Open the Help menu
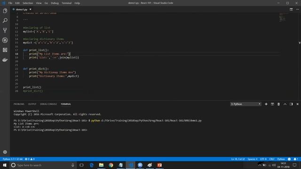Viewport: 301px width, 169px height. (77, 3)
